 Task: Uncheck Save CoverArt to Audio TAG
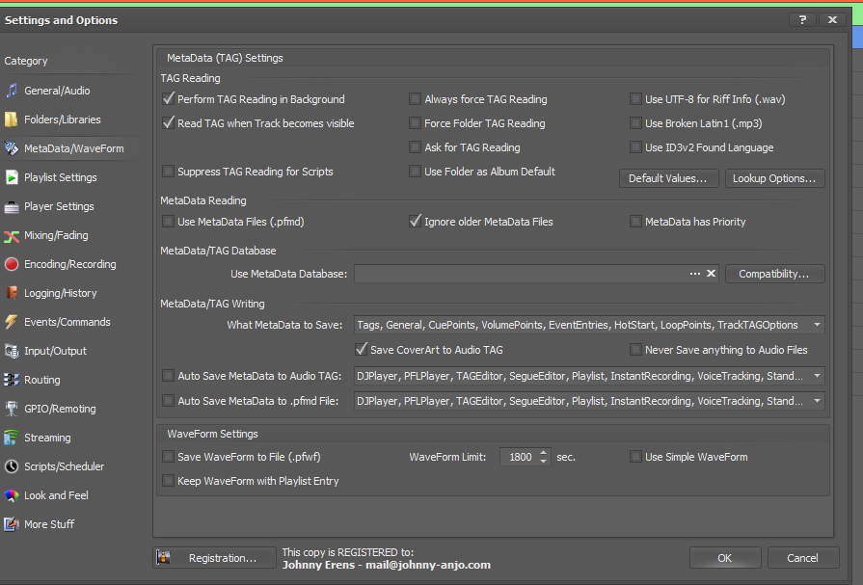coord(363,350)
